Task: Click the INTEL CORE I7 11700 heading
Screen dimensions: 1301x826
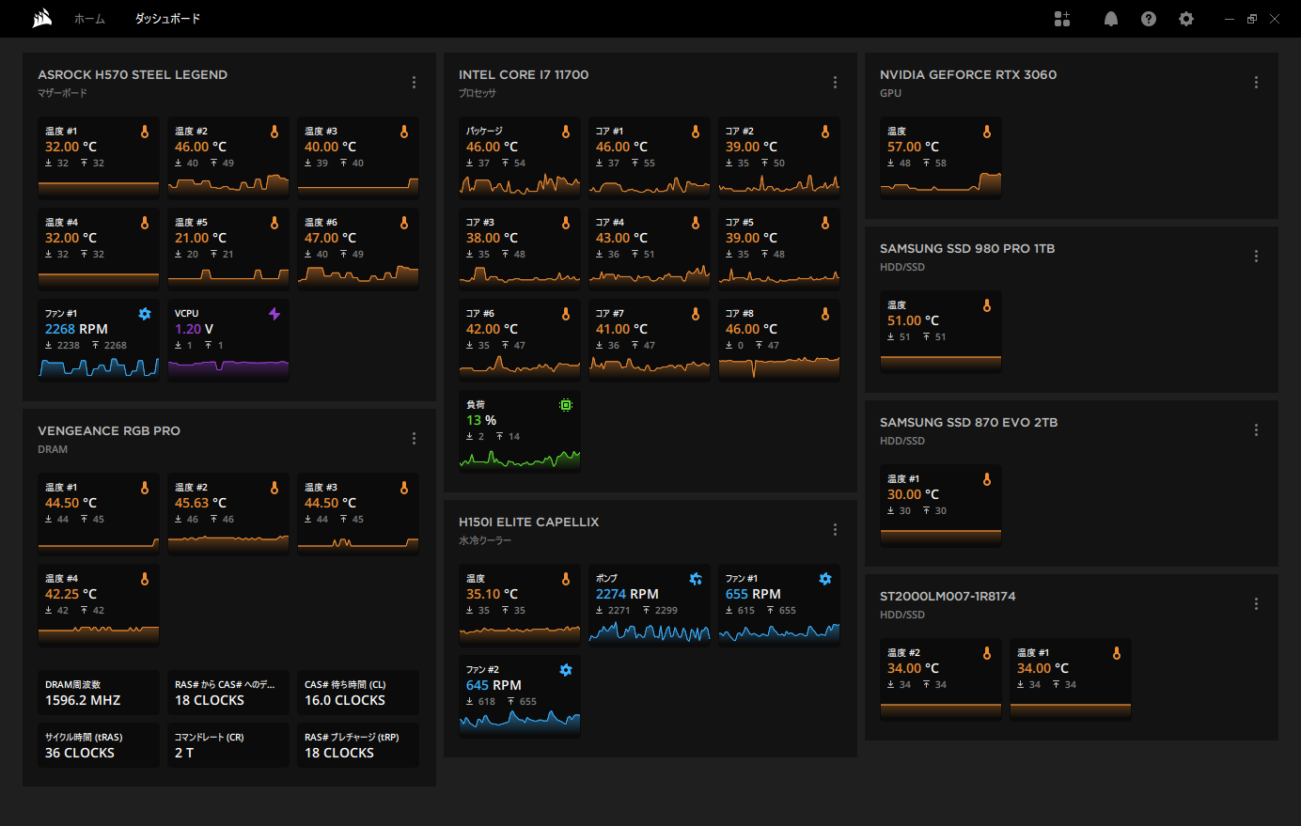Action: coord(524,74)
